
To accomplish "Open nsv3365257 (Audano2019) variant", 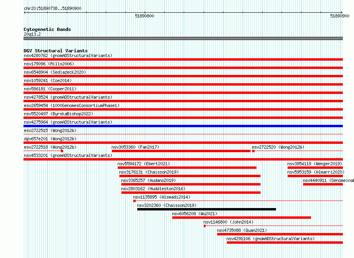I will point(148,180).
